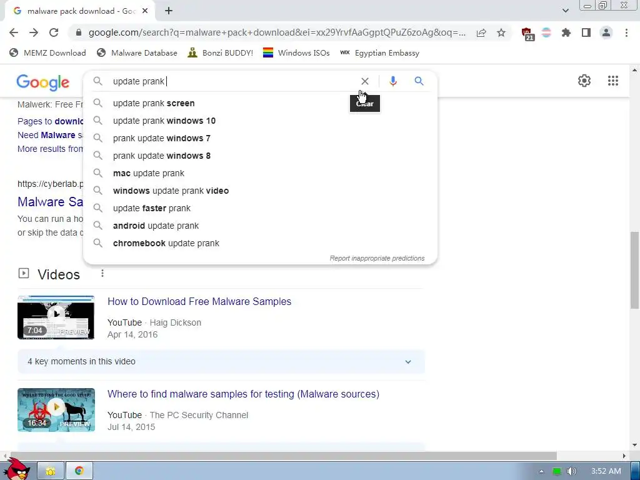Image resolution: width=640 pixels, height=480 pixels.
Task: Open Videos section three-dot options
Action: point(102,274)
